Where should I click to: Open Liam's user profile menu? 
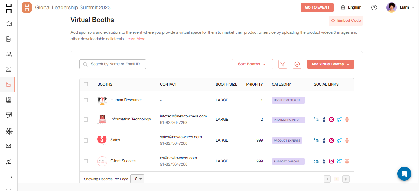tap(401, 8)
